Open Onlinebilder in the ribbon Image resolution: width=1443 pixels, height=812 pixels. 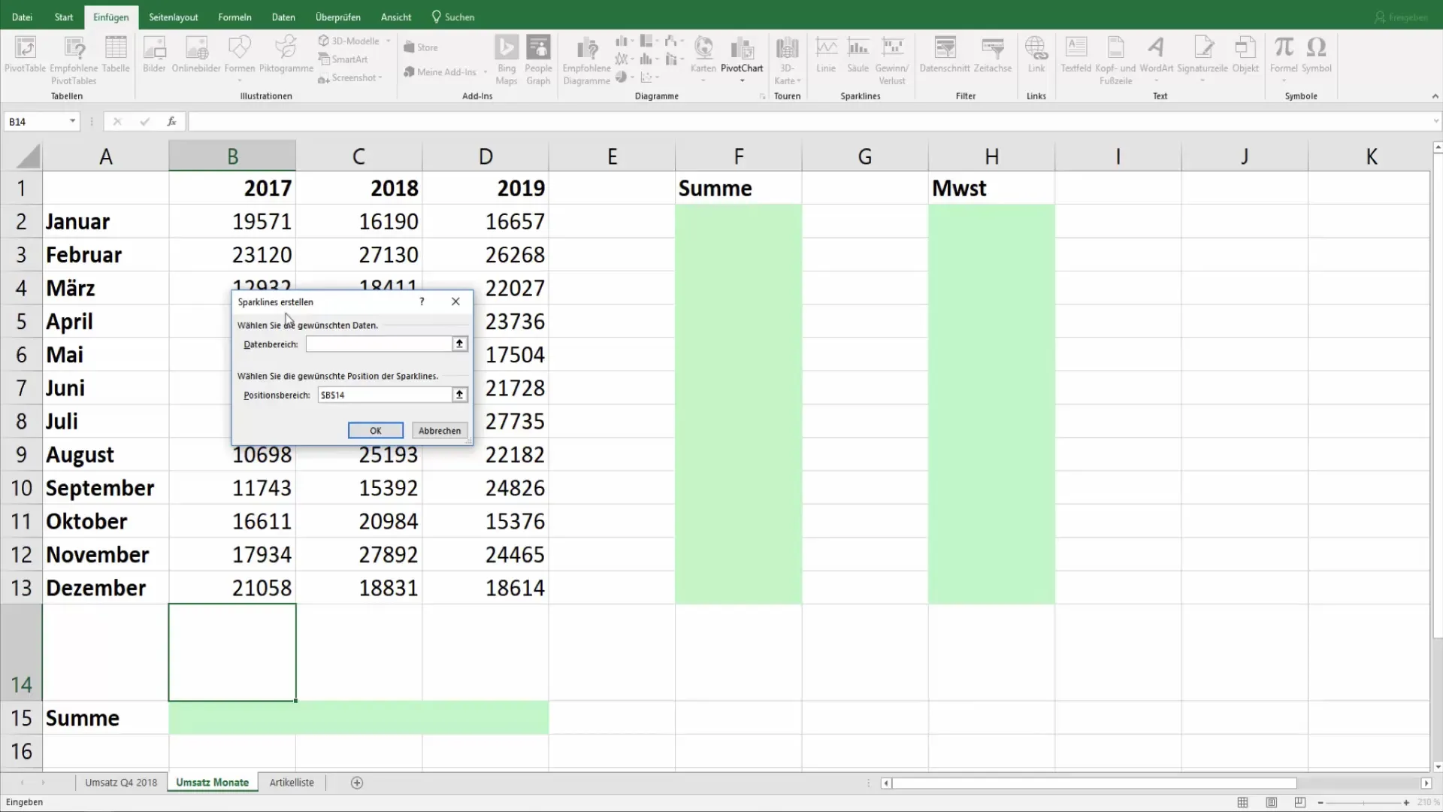(x=196, y=55)
